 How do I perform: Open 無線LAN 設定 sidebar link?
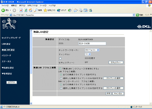point(8,50)
